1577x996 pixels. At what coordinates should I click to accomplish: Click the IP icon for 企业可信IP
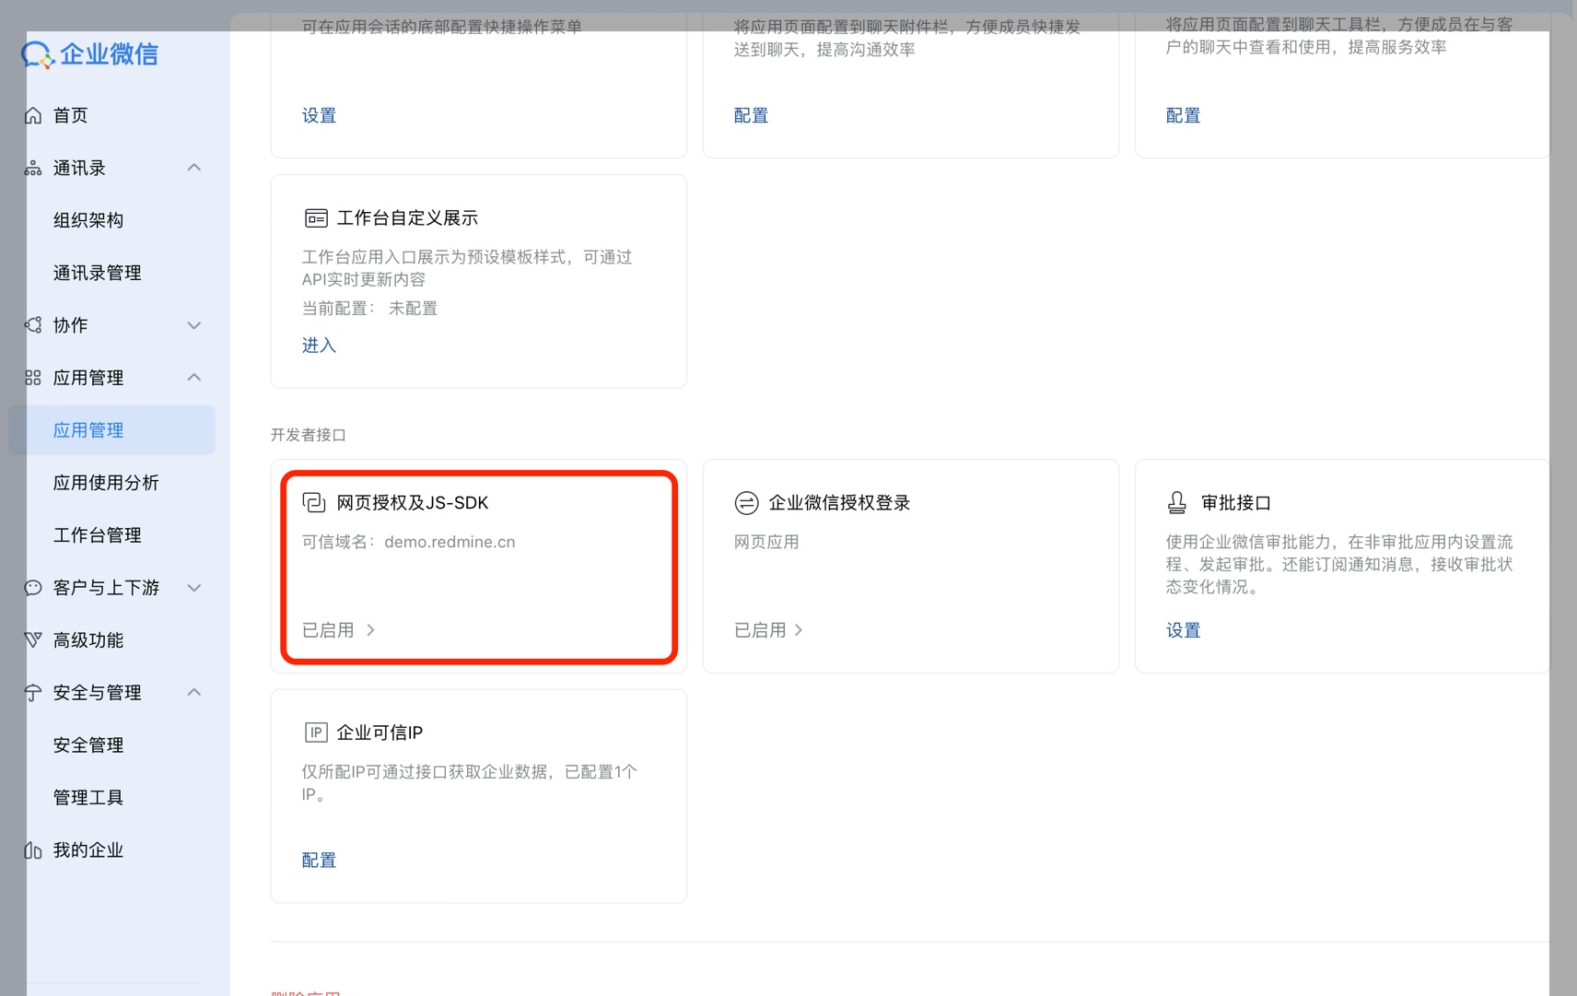coord(316,732)
